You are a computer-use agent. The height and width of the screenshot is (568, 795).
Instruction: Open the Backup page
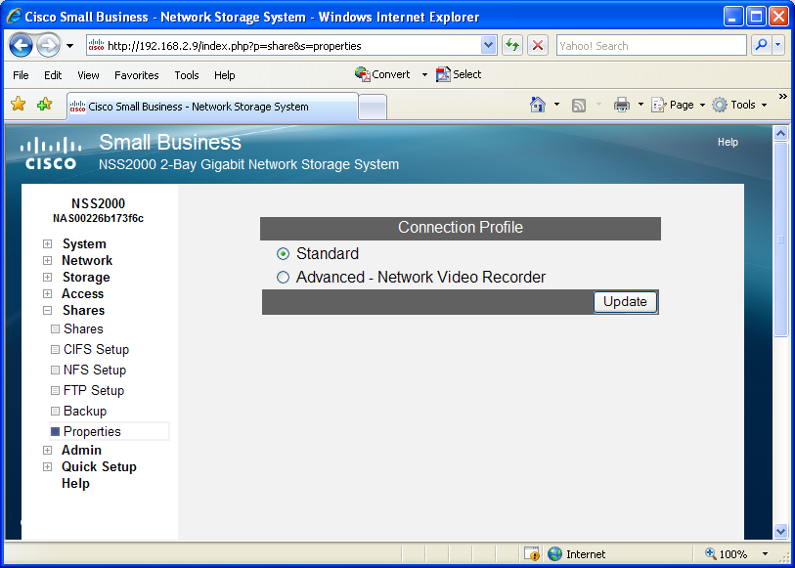point(85,412)
